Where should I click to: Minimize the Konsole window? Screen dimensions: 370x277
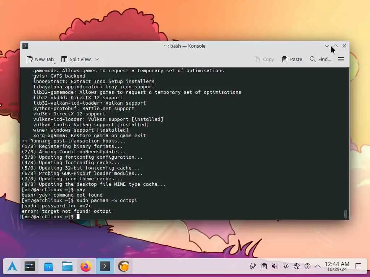327,46
